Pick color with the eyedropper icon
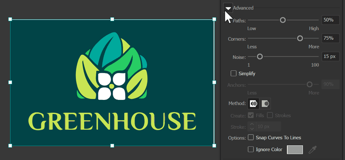Image resolution: width=345 pixels, height=160 pixels. [x=312, y=150]
